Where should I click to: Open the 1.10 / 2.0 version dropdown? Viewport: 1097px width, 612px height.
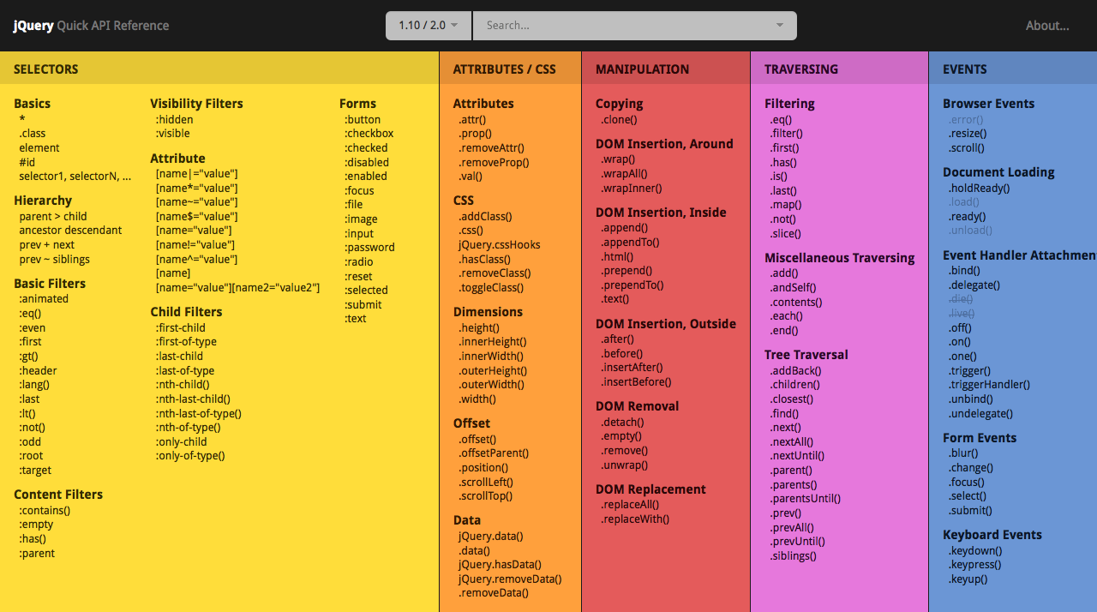pos(428,26)
